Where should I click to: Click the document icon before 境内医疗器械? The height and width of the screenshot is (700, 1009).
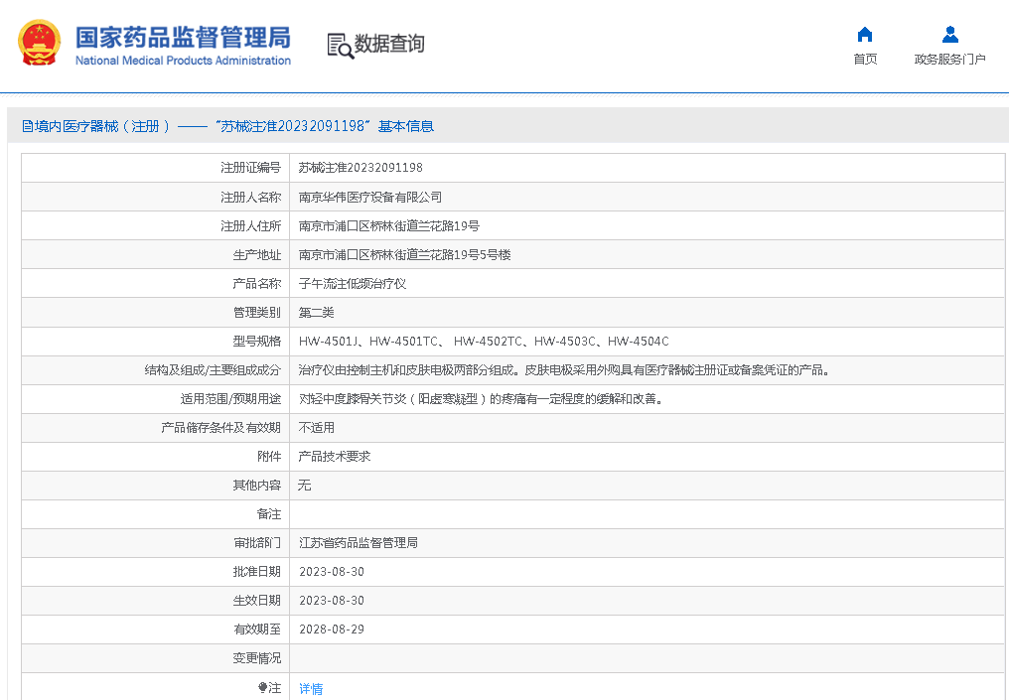pyautogui.click(x=28, y=126)
